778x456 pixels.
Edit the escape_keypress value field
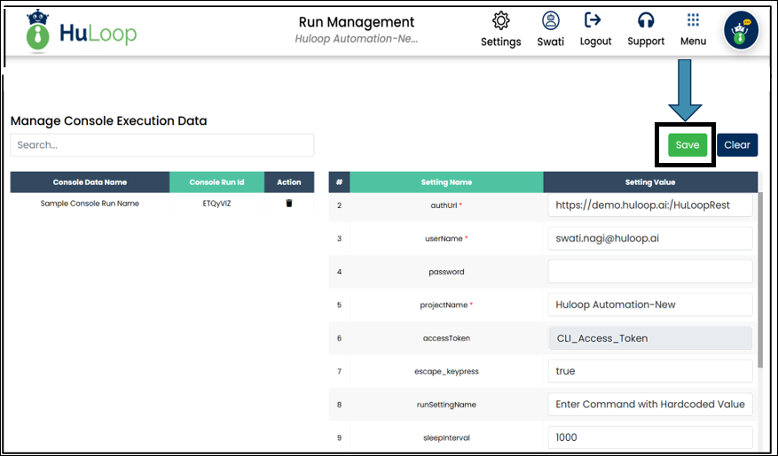(649, 371)
